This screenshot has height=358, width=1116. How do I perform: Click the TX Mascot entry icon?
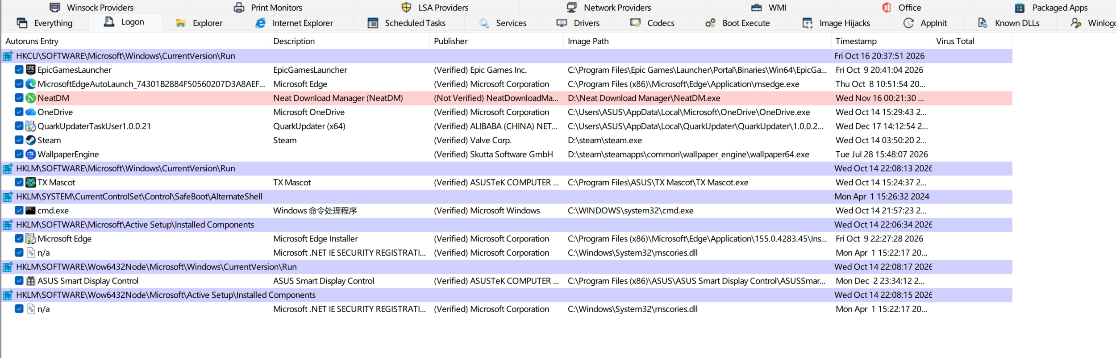click(31, 182)
